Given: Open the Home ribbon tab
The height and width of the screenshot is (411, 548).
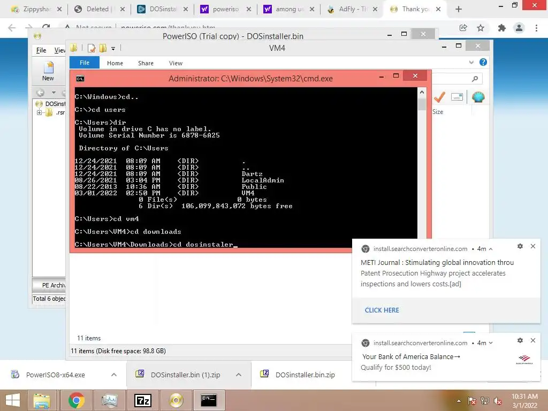Looking at the screenshot, I should tap(115, 63).
